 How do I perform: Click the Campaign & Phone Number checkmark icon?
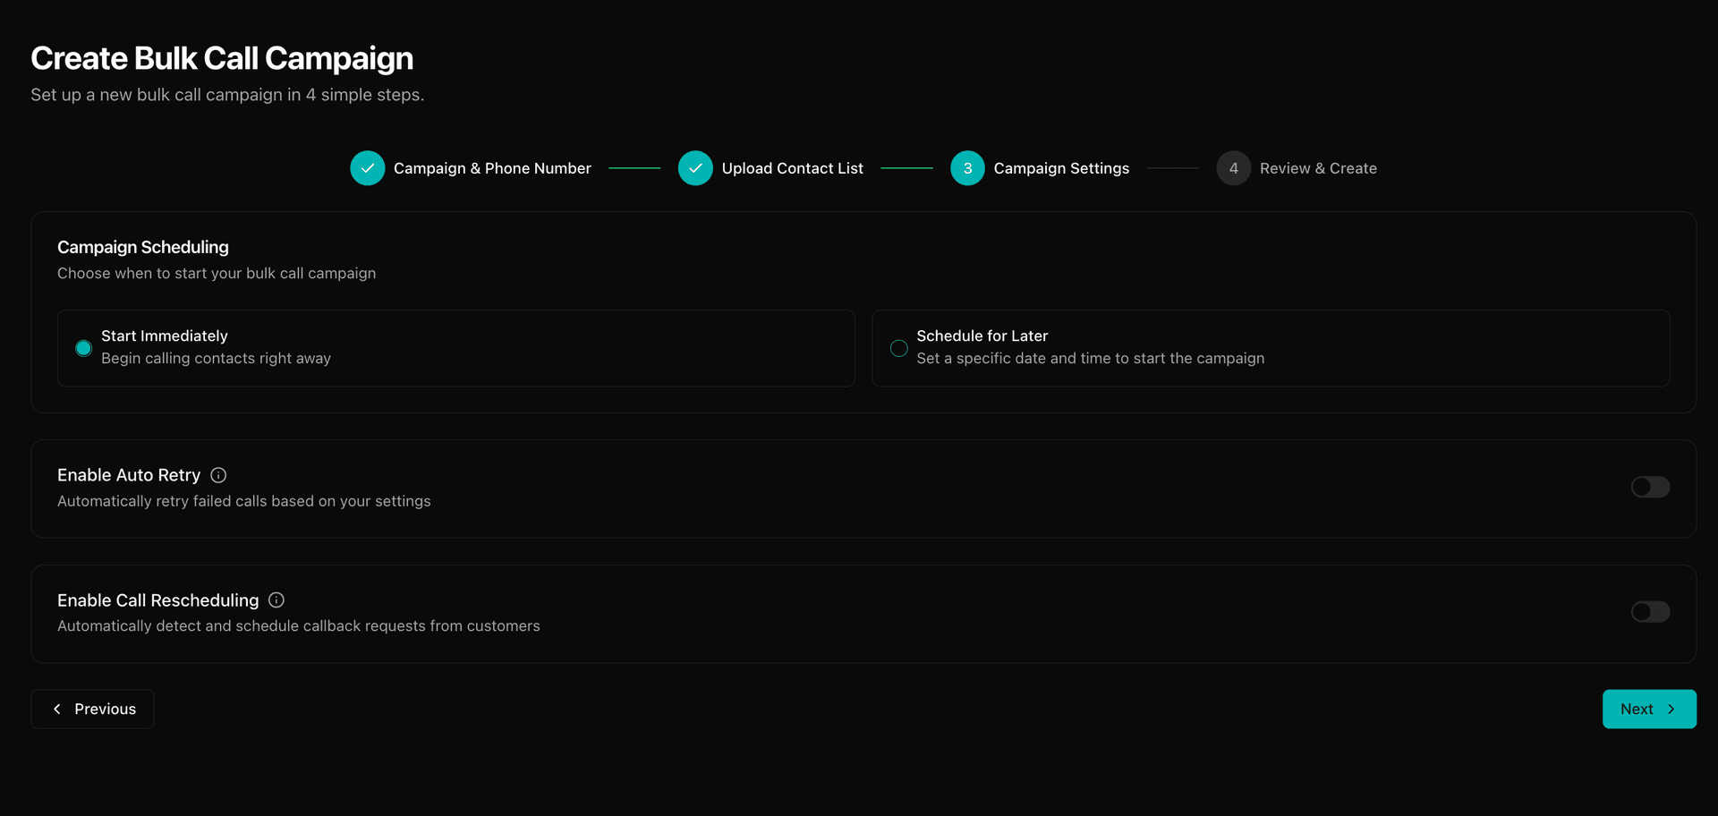pos(367,168)
